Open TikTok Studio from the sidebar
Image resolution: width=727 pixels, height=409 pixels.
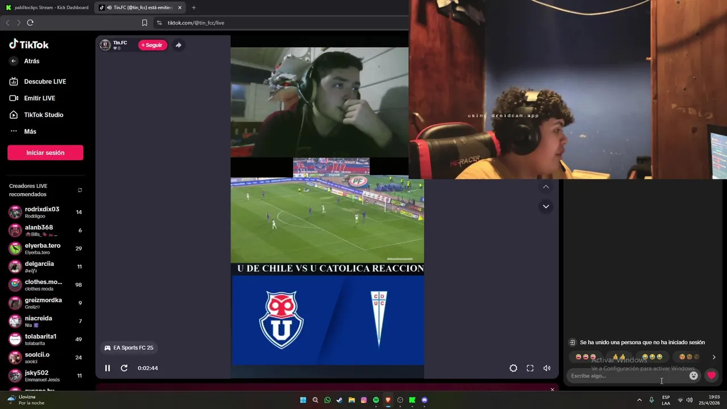click(x=36, y=115)
